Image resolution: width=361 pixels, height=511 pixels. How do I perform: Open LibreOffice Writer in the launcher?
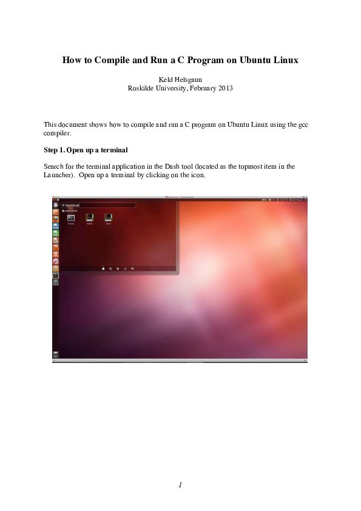click(x=56, y=226)
